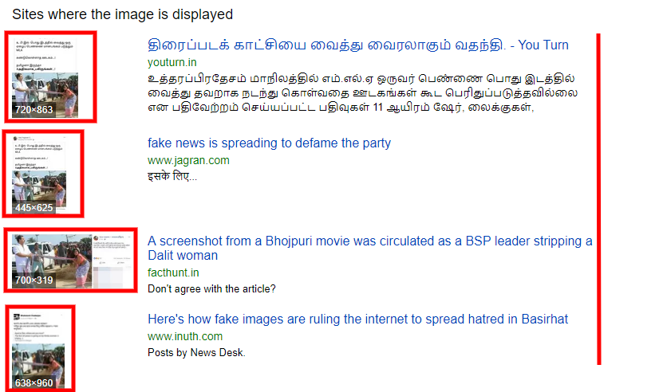Click the youturn.in green URL

(x=172, y=62)
